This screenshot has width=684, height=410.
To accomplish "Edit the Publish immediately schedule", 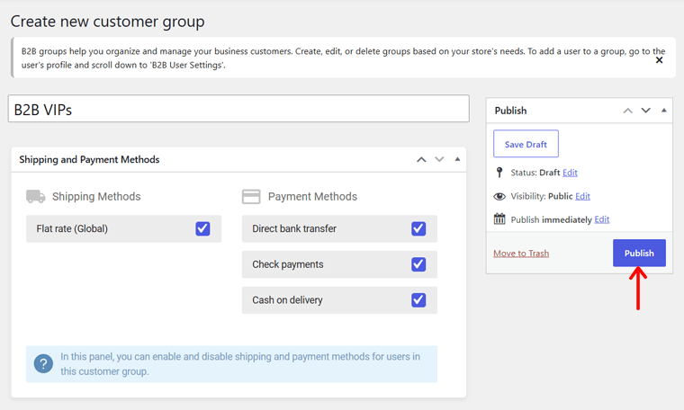I will pos(601,219).
